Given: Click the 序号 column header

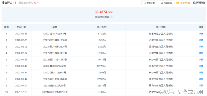Looking at the screenshot, I should 6,27.
